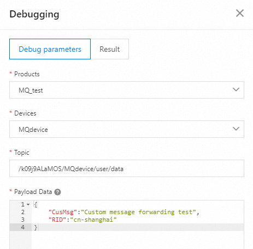Screen dimensions: 253x249
Task: Click the Payload Data help icon
Action: [x=57, y=192]
